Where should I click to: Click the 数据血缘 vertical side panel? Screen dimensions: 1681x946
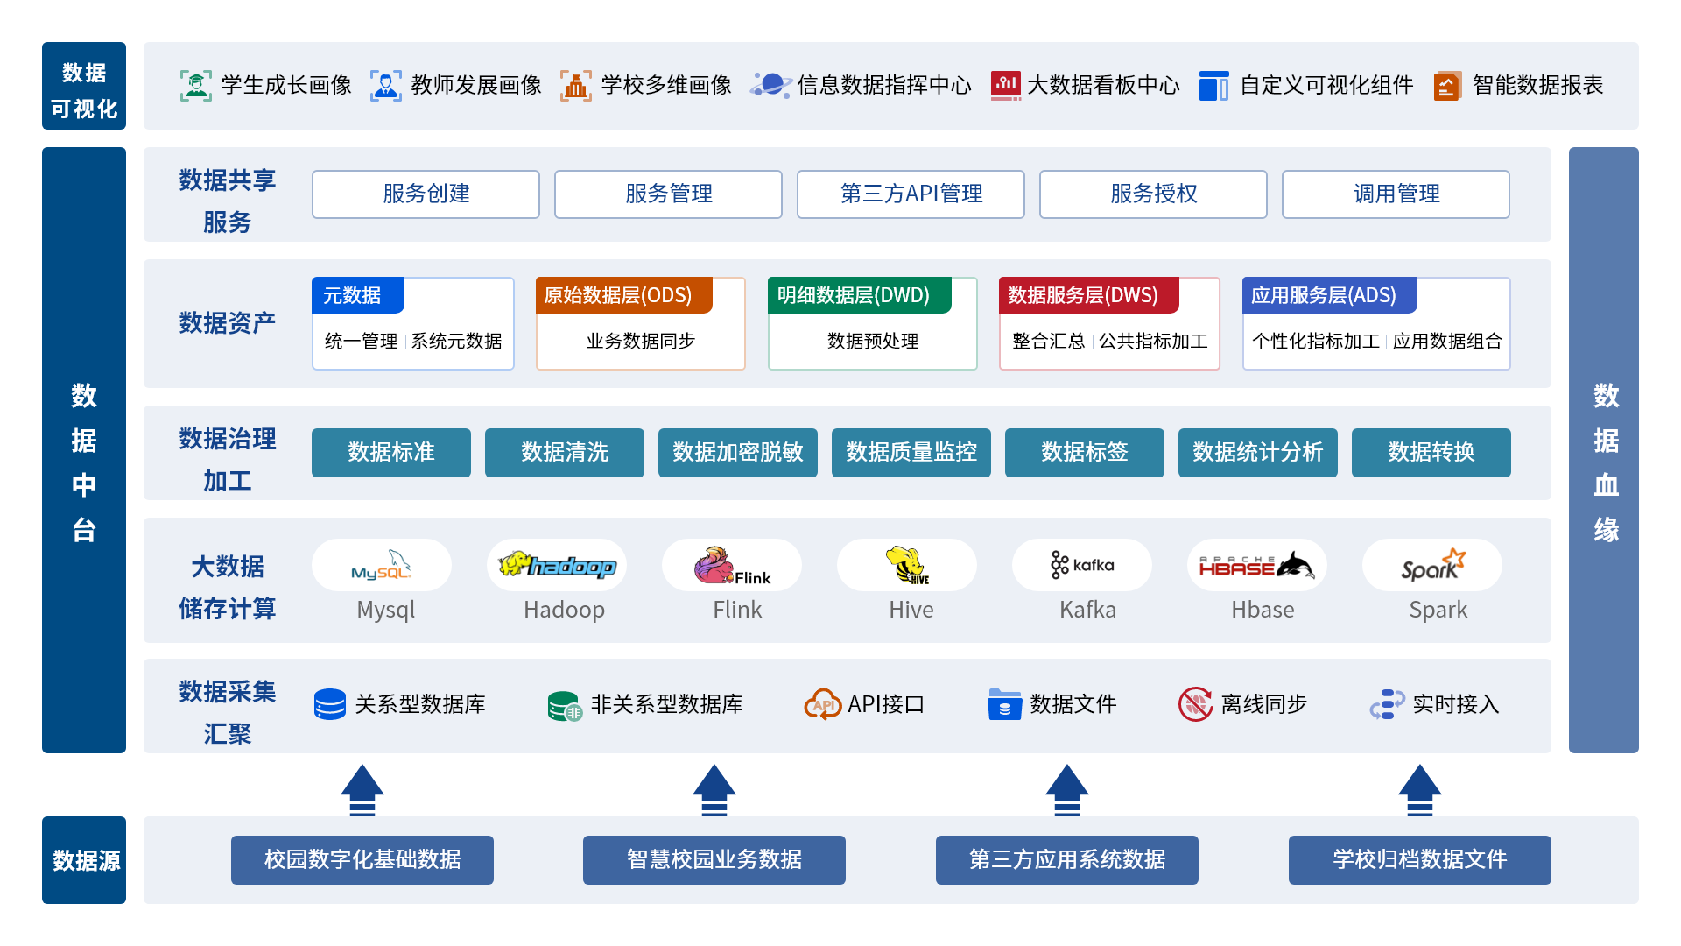tap(1603, 450)
